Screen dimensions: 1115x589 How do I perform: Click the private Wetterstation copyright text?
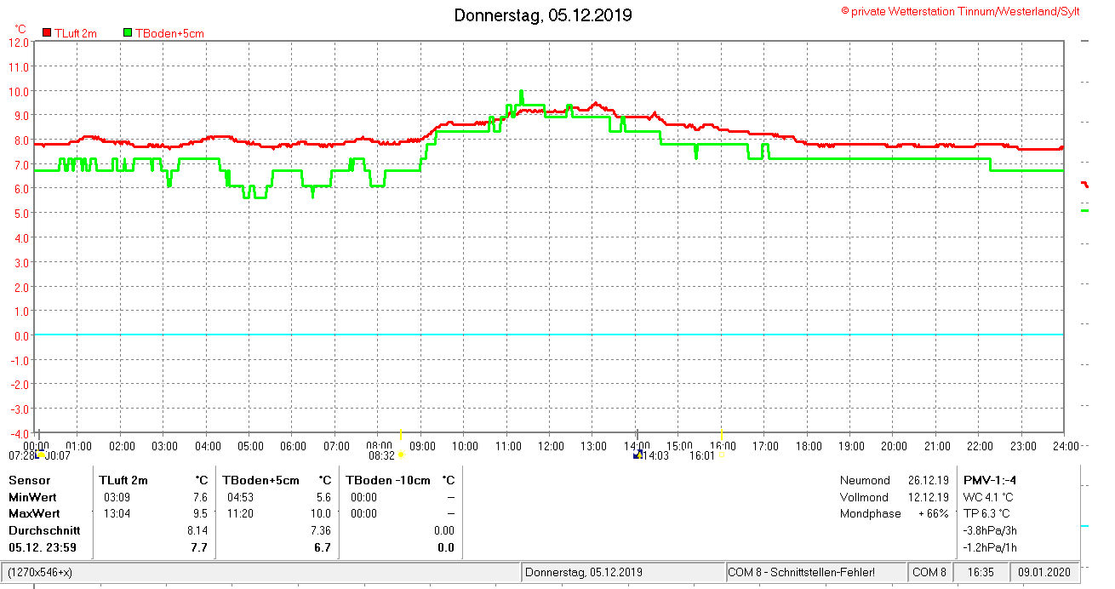click(x=960, y=11)
